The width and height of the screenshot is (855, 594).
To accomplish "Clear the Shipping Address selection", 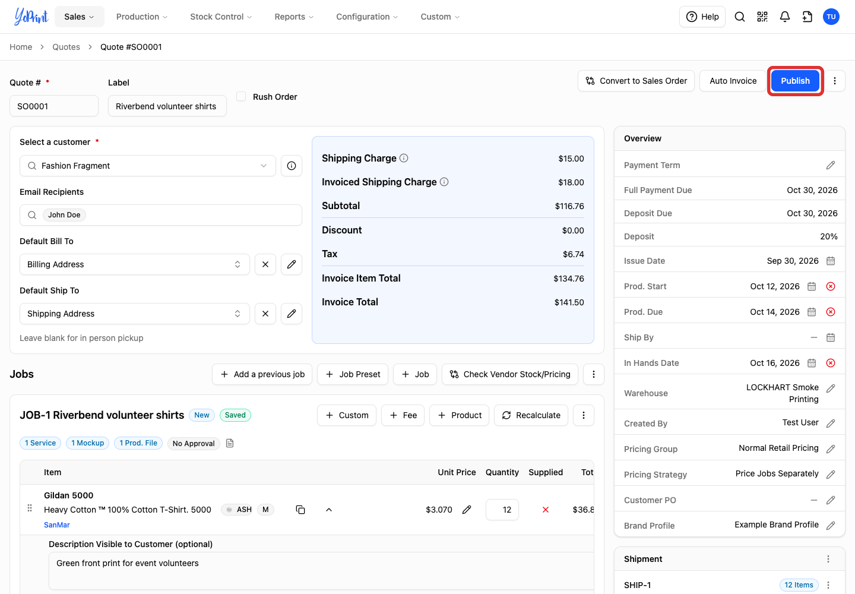I will (x=265, y=314).
